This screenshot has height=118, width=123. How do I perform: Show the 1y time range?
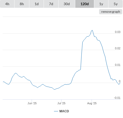[x=101, y=4]
